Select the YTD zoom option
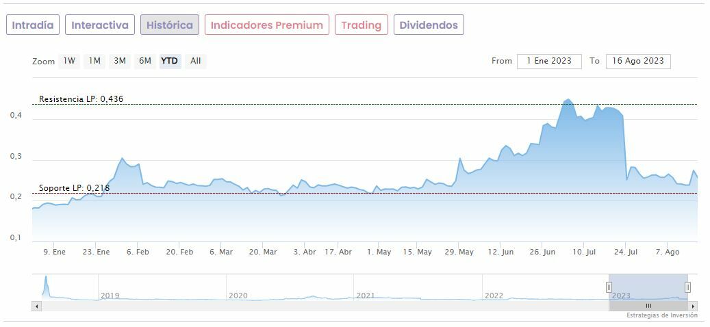Viewport: 710px width, 327px height. point(169,61)
